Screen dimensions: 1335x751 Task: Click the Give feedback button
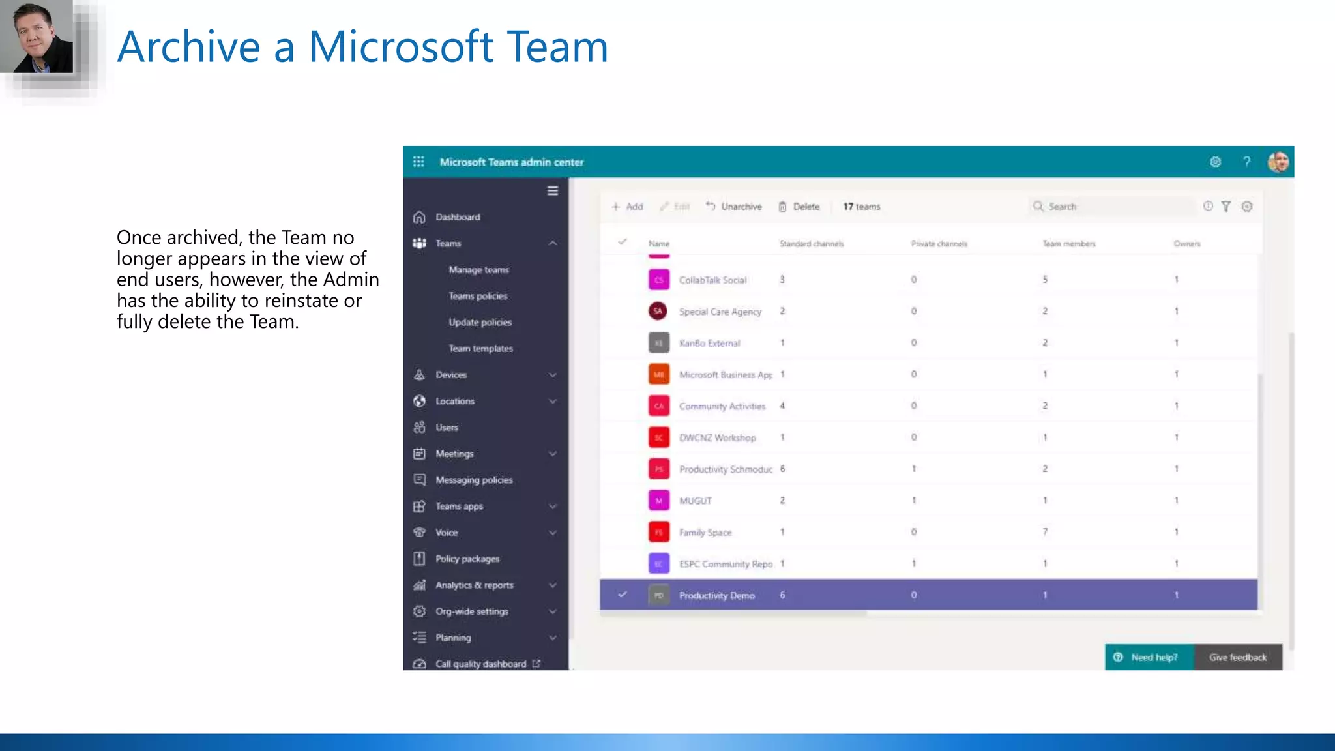tap(1238, 657)
